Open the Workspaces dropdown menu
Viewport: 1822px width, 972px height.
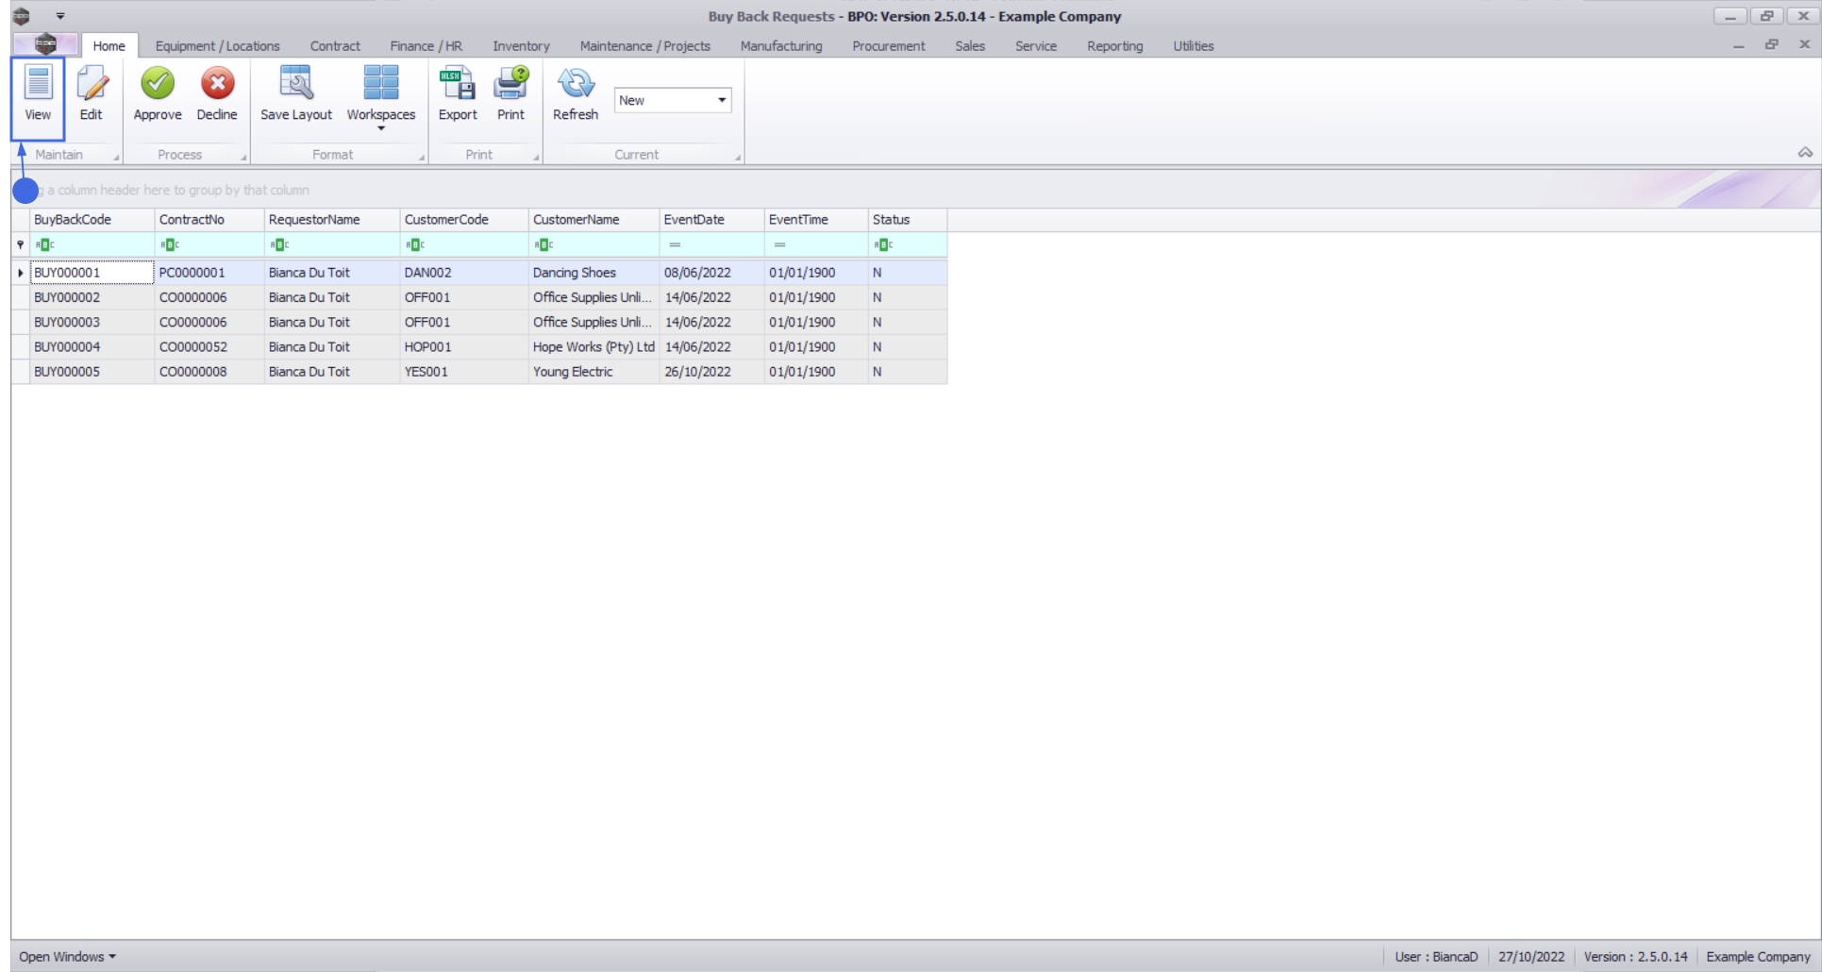381,97
